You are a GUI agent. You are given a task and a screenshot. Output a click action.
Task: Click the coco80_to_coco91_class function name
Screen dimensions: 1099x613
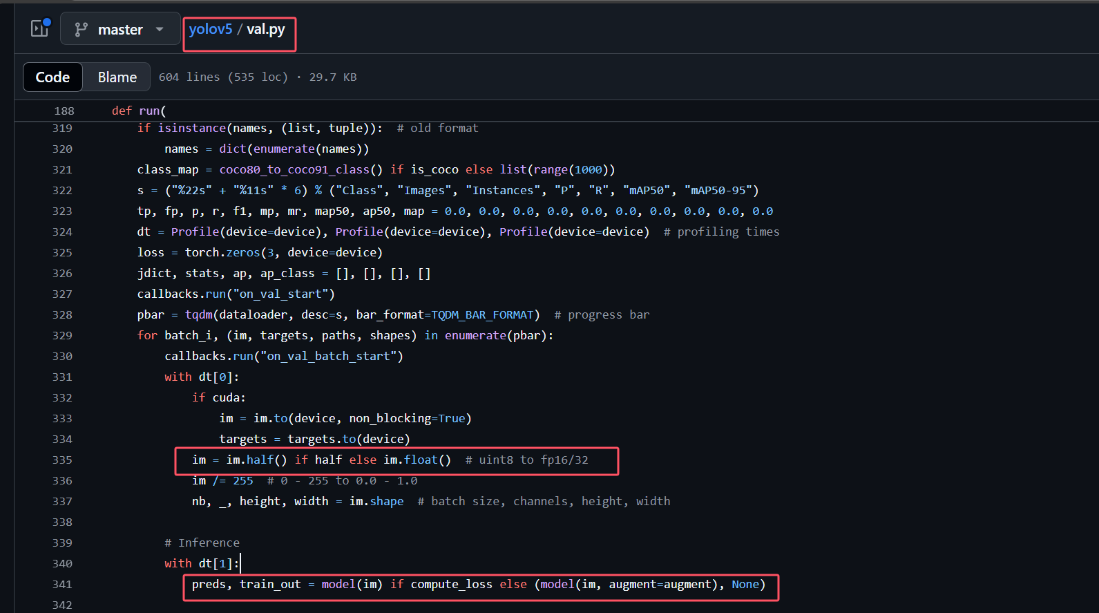[x=294, y=170]
